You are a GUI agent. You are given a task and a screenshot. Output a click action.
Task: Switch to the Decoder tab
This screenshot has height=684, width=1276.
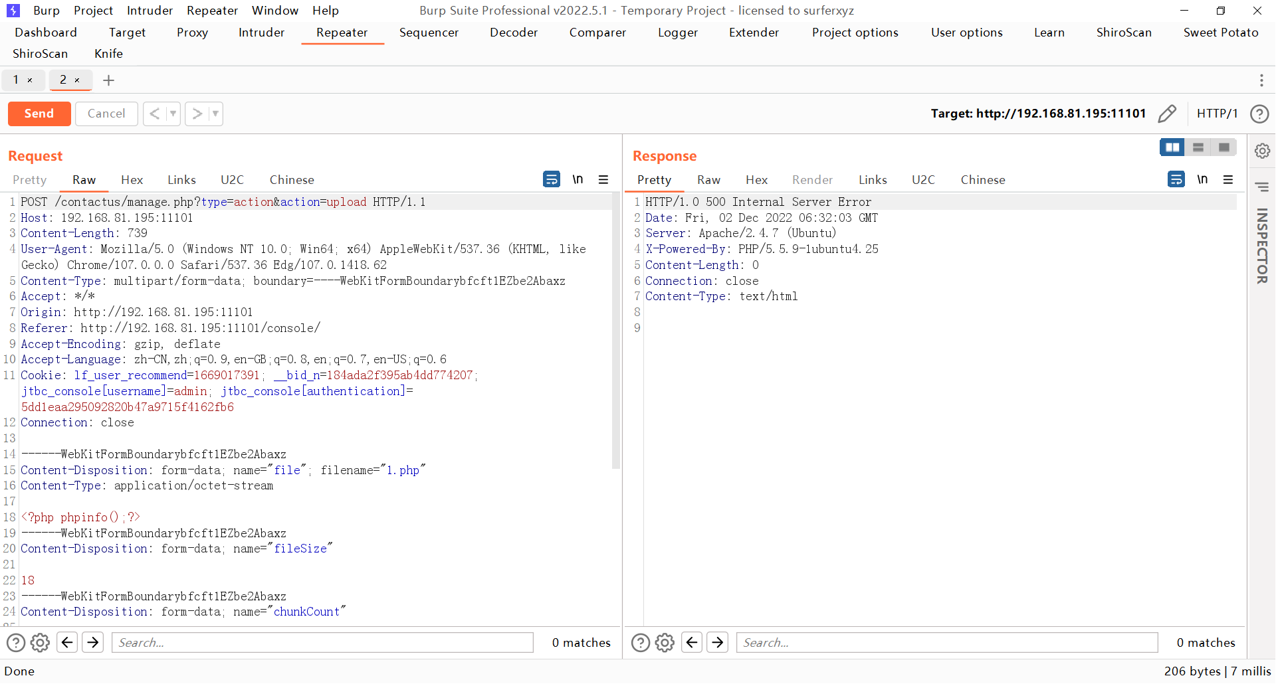[x=514, y=33]
